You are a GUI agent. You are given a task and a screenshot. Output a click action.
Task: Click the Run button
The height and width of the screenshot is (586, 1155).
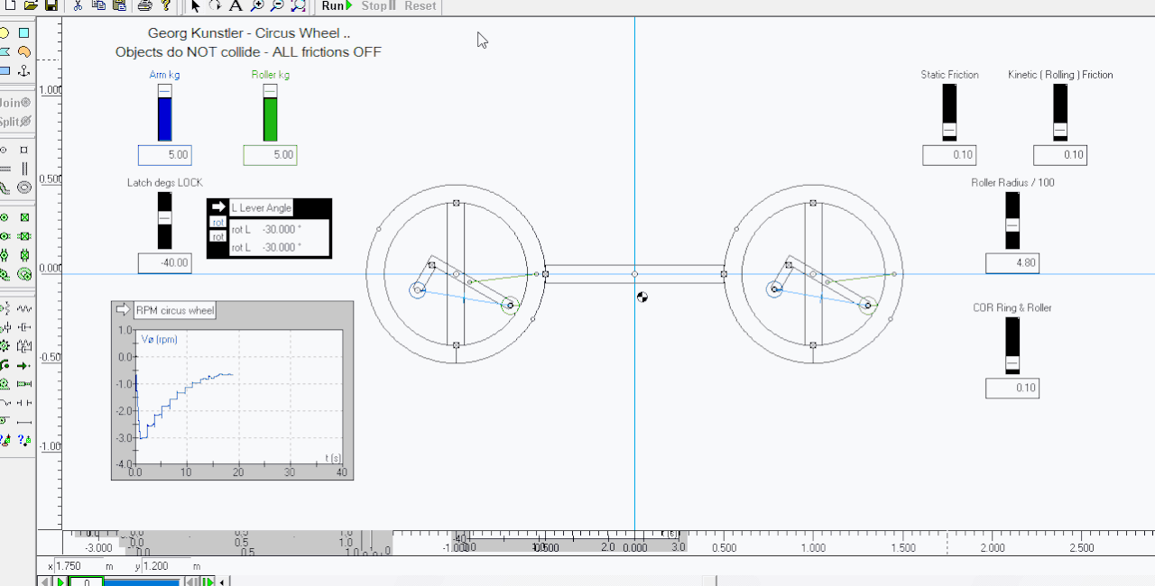click(x=337, y=5)
